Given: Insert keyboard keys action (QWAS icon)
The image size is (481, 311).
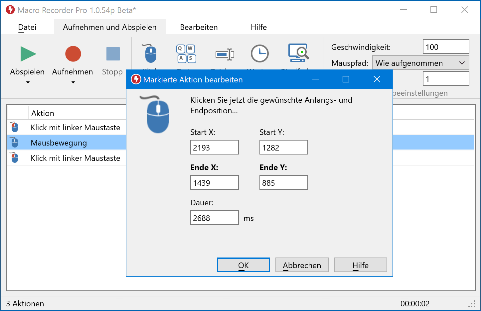Looking at the screenshot, I should click(x=186, y=53).
